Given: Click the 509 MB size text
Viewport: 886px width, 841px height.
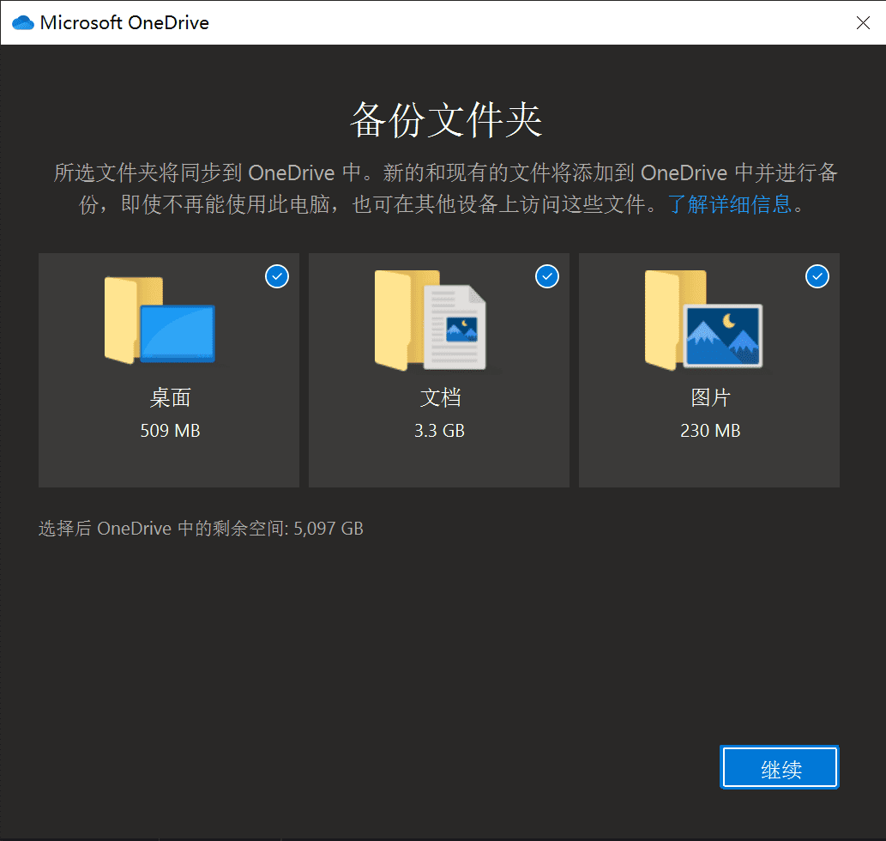Looking at the screenshot, I should click(170, 431).
